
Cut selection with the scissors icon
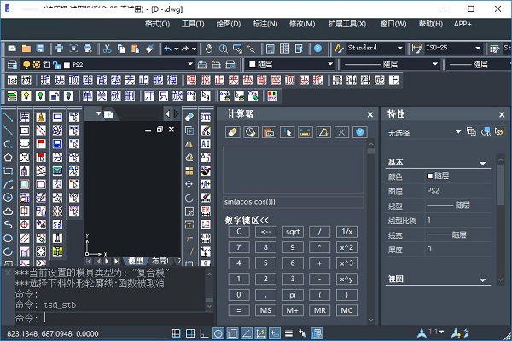point(108,49)
